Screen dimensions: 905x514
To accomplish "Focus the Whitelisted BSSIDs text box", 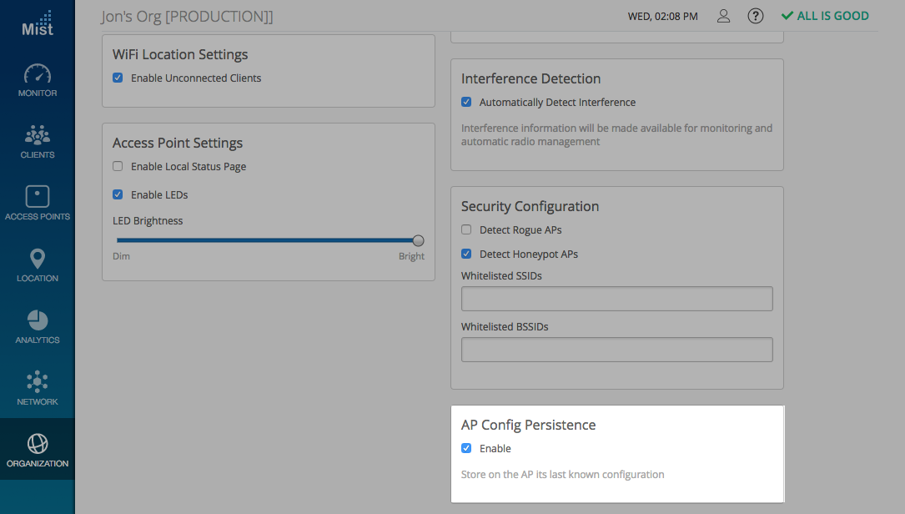I will click(616, 350).
